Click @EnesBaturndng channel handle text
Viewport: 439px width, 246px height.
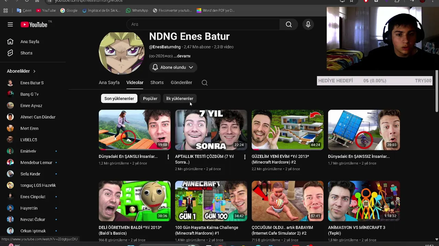165,47
